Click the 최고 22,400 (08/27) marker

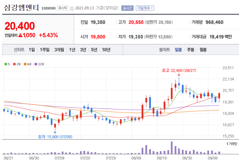point(179,70)
